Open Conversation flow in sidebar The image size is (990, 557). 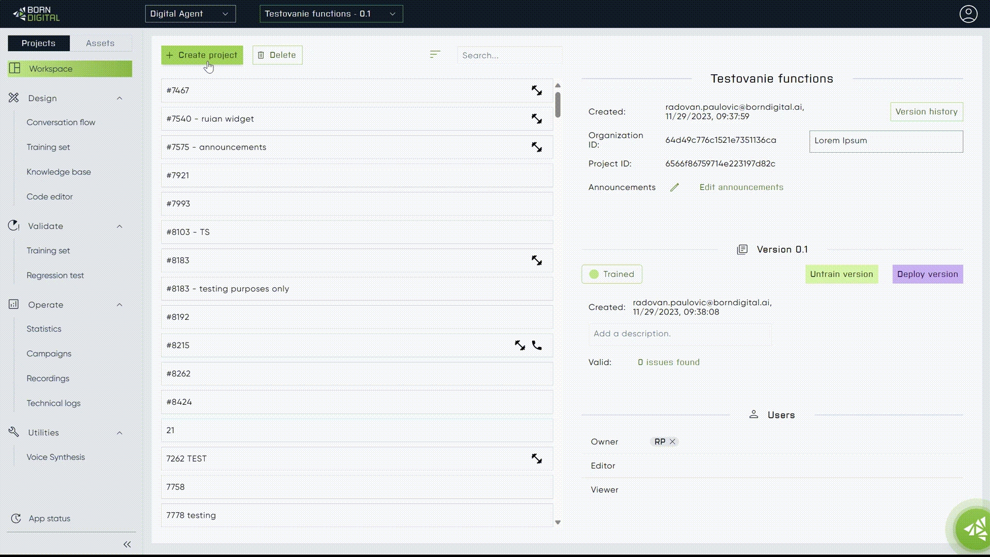point(61,123)
